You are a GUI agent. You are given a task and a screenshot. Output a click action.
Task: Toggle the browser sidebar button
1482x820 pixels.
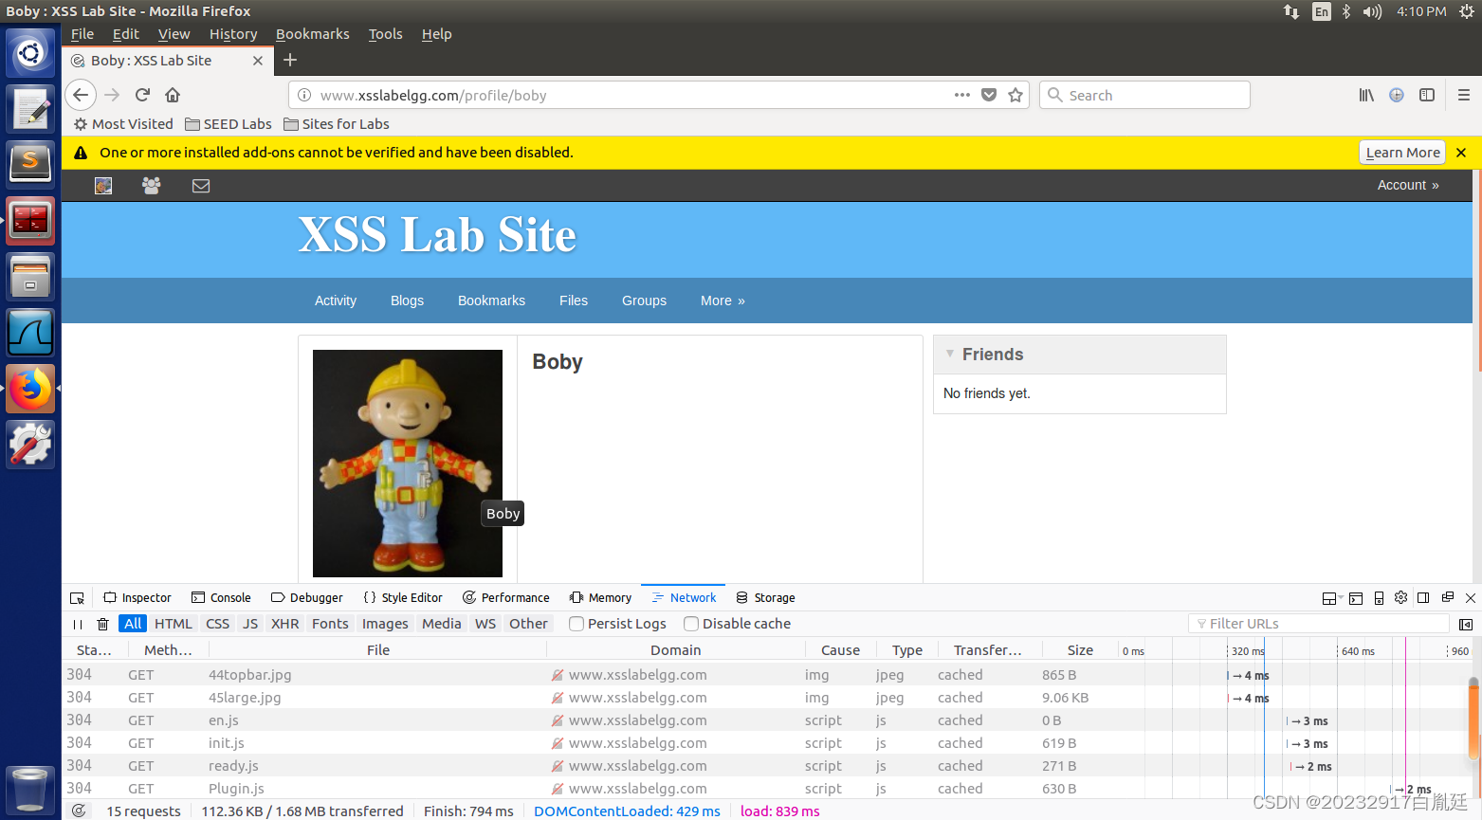point(1427,95)
